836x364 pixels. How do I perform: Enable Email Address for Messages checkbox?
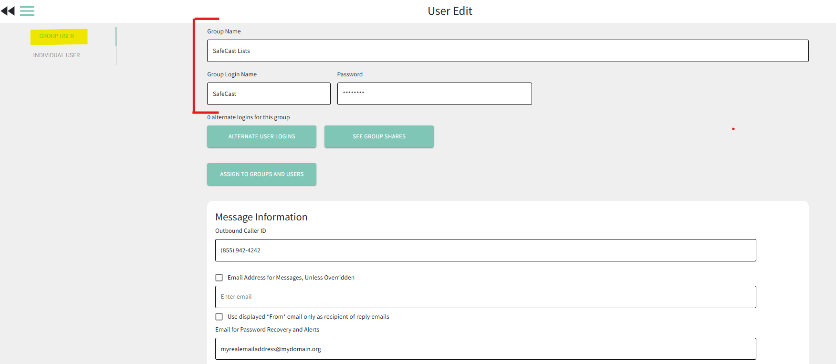click(x=219, y=278)
